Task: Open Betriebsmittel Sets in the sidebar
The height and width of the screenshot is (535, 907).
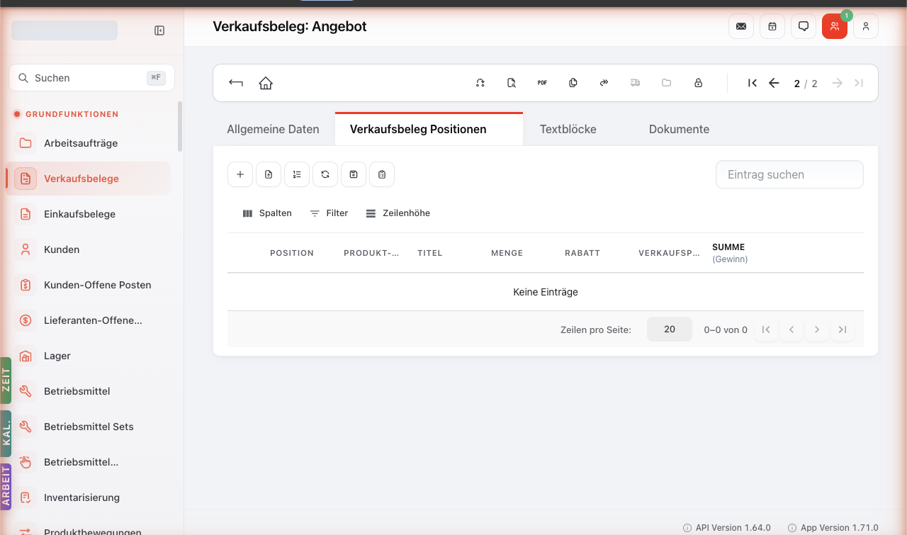Action: tap(89, 427)
